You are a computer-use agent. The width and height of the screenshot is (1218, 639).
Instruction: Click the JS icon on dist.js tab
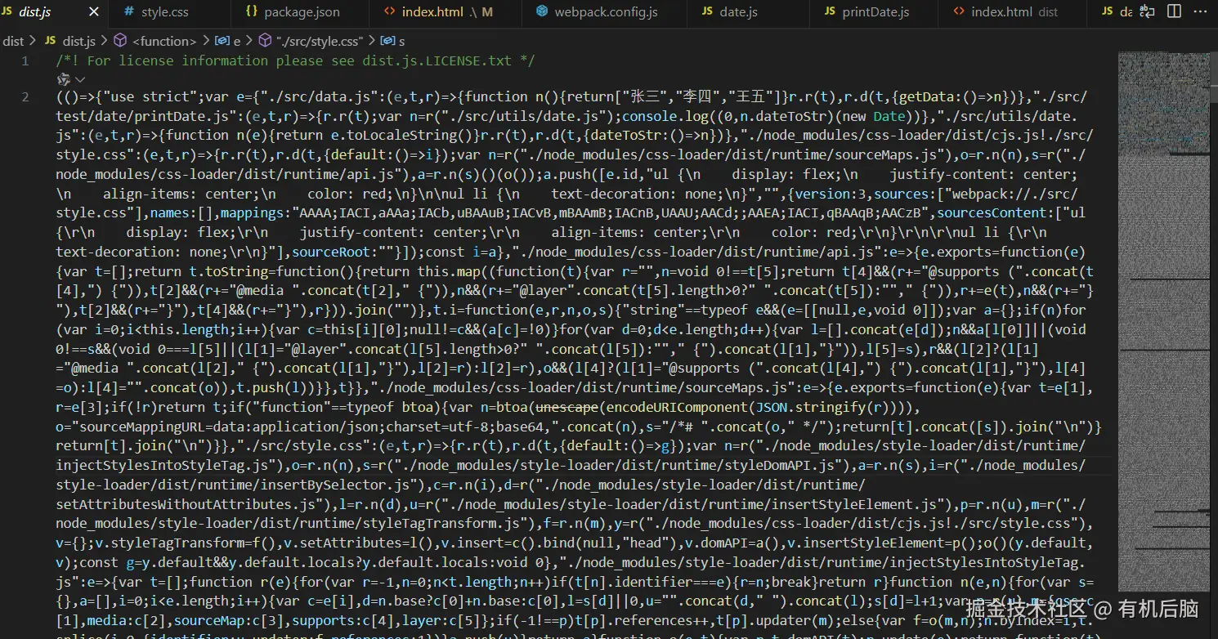[x=7, y=11]
